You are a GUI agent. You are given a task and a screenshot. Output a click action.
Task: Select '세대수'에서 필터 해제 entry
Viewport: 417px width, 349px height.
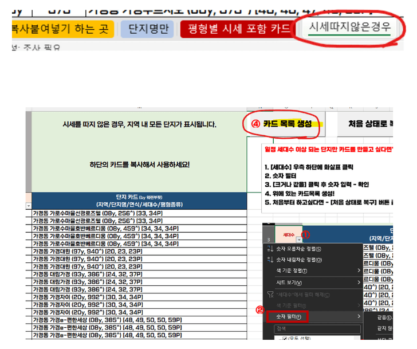[303, 295]
